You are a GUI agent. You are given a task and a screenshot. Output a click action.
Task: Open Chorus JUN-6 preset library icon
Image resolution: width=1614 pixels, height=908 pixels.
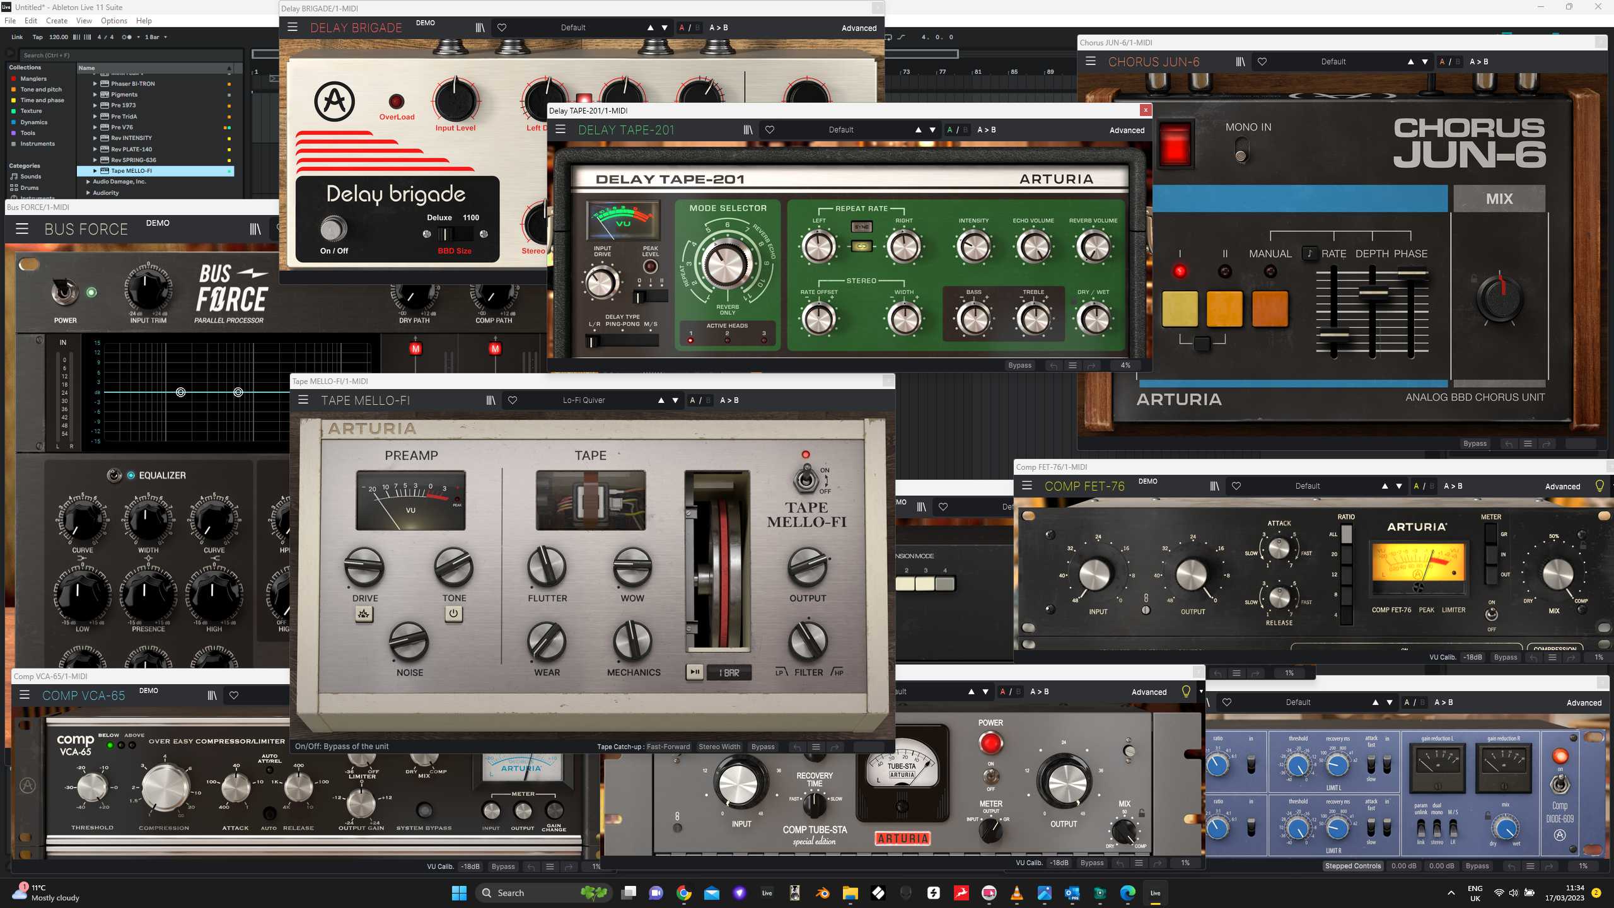(1240, 61)
